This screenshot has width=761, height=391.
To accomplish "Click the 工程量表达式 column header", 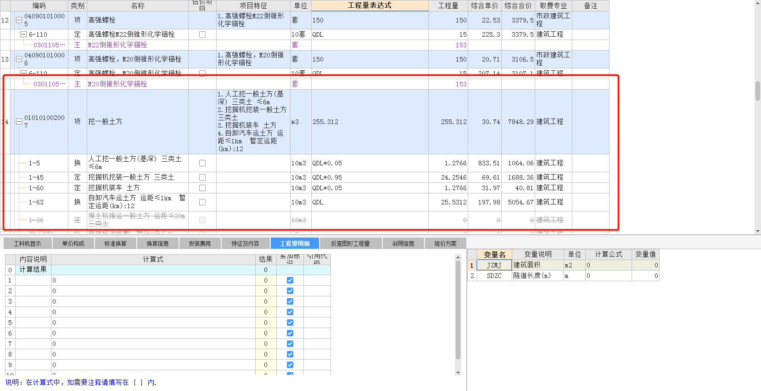I will (x=369, y=6).
